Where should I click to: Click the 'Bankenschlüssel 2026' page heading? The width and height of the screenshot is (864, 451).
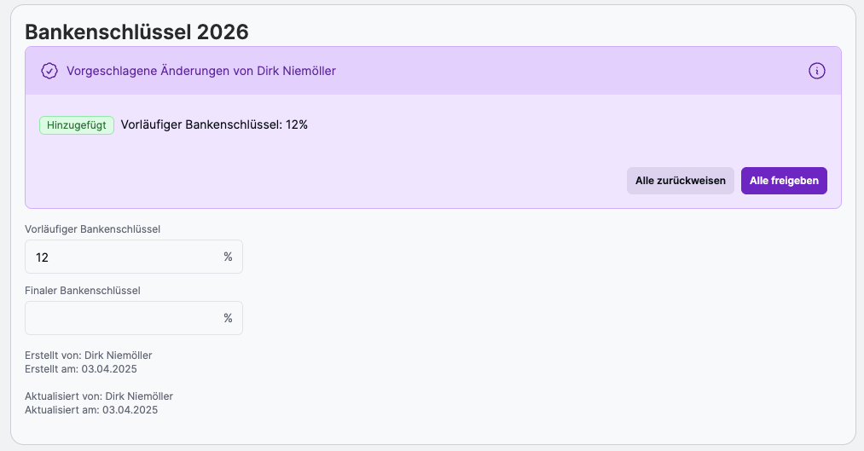136,32
